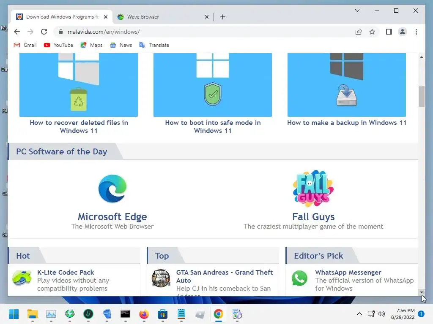Image resolution: width=433 pixels, height=324 pixels.
Task: Open the green lightning bolt taskbar app
Action: 70,314
